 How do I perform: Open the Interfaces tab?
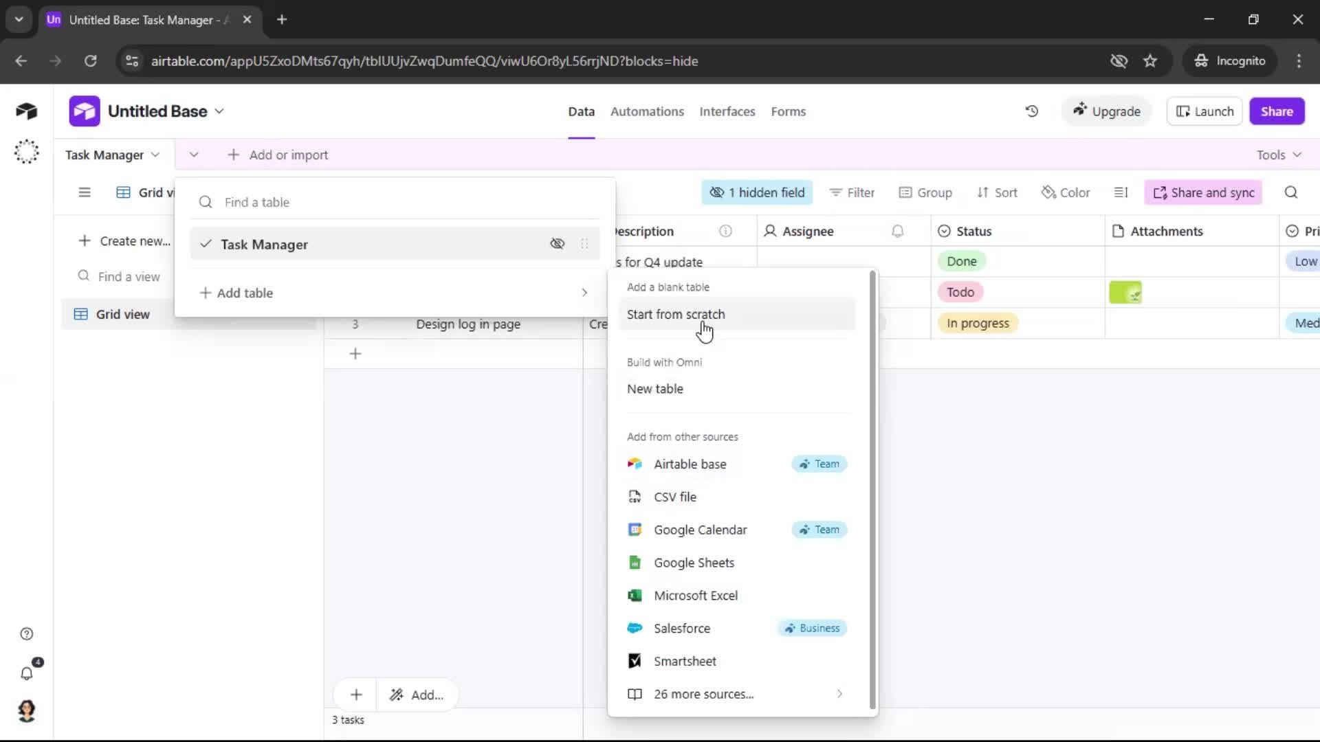[727, 111]
